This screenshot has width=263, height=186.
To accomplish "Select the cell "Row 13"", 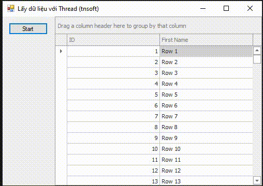I will [x=206, y=181].
